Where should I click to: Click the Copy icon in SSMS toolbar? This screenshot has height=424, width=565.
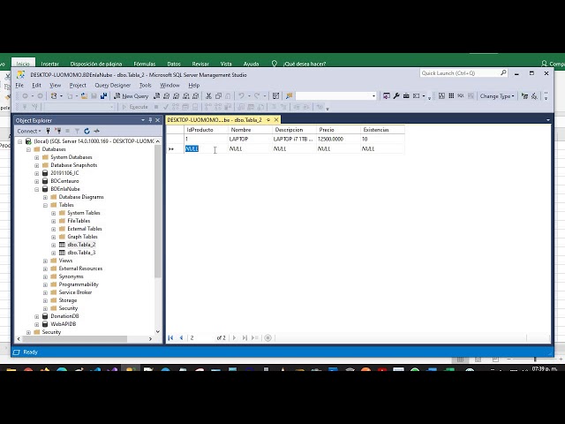(218, 96)
